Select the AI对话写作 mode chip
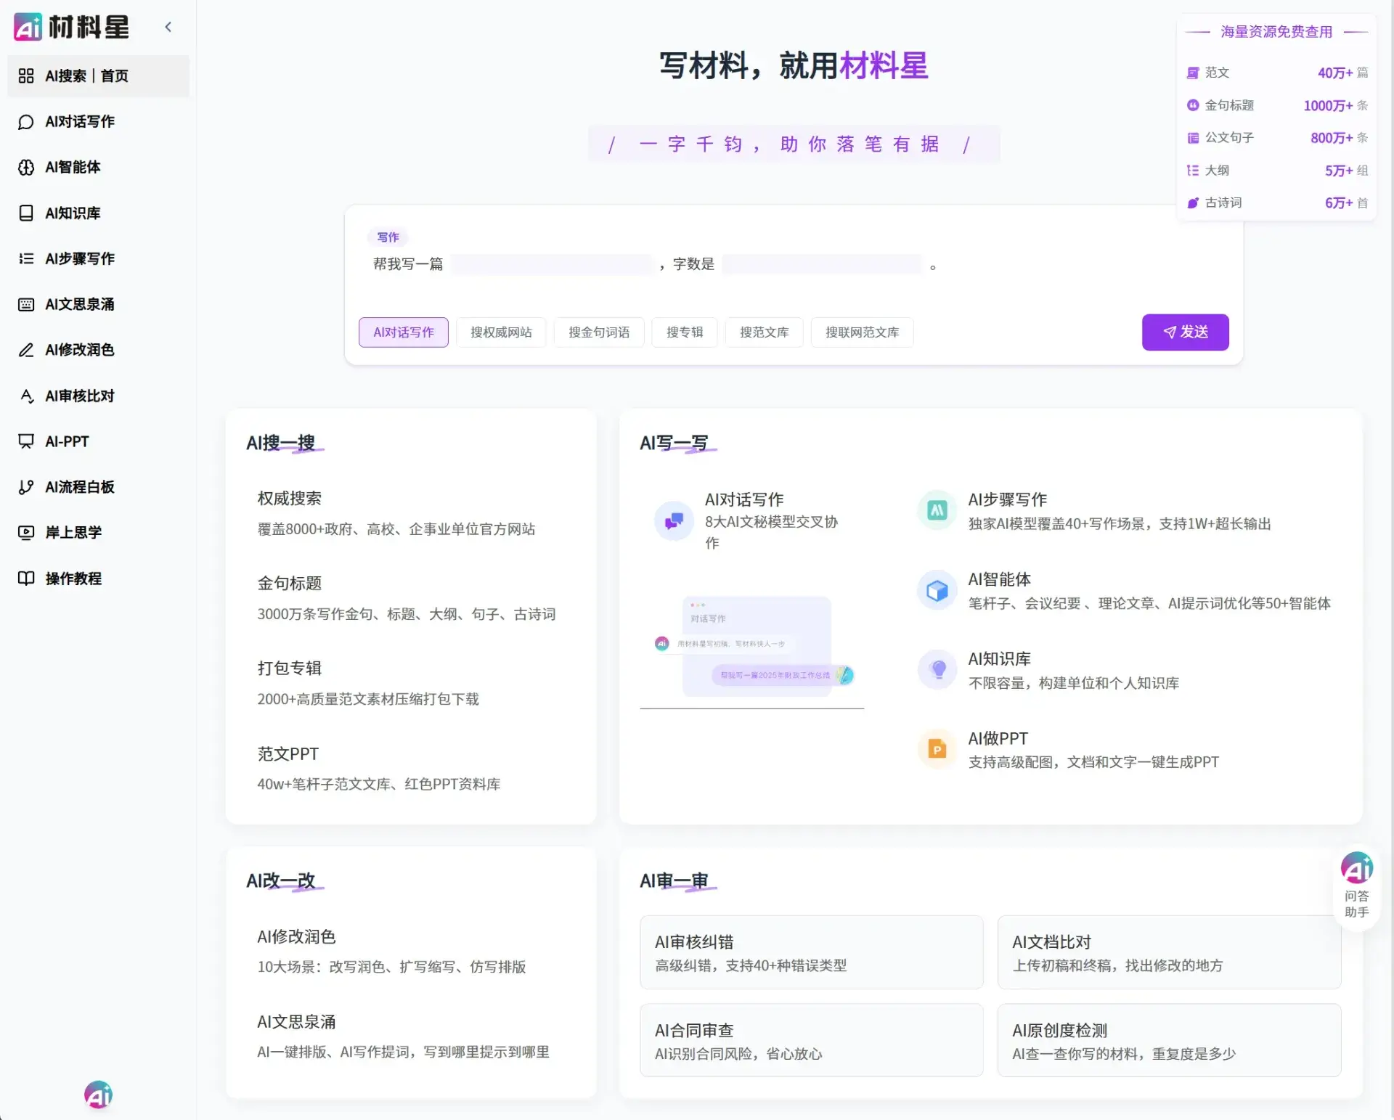 [x=403, y=332]
